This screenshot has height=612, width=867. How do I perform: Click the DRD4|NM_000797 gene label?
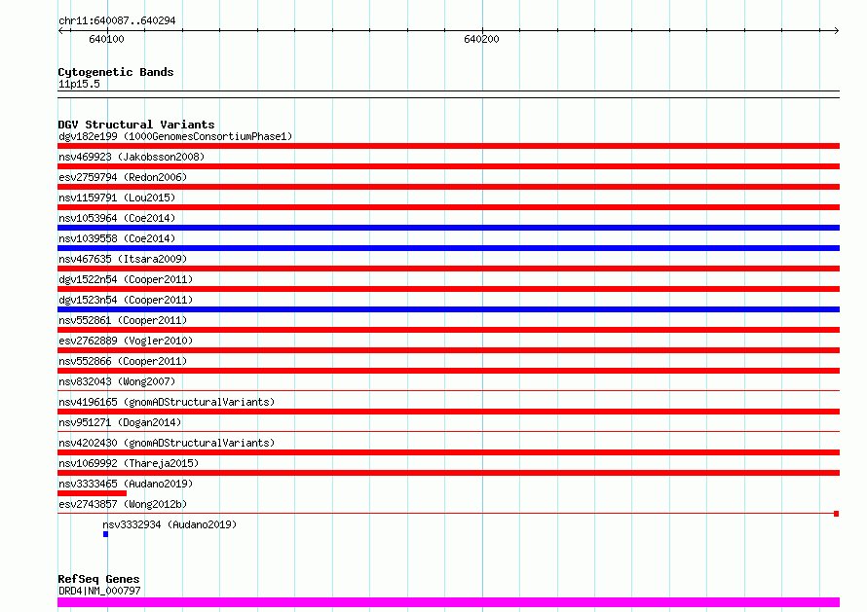coord(99,591)
